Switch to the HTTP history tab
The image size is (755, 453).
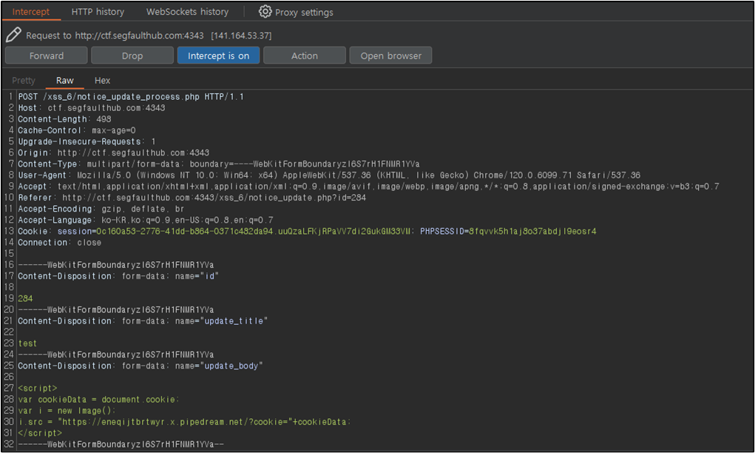click(x=98, y=12)
